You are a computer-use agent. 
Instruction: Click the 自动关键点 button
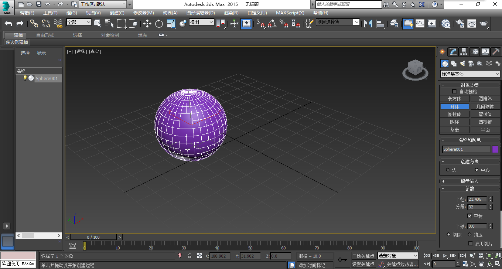click(x=363, y=256)
